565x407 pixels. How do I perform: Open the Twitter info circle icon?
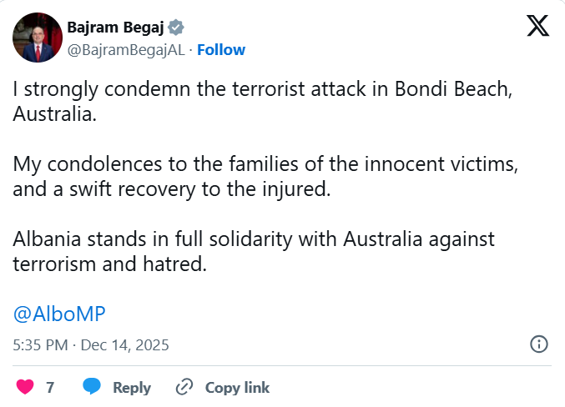point(539,344)
